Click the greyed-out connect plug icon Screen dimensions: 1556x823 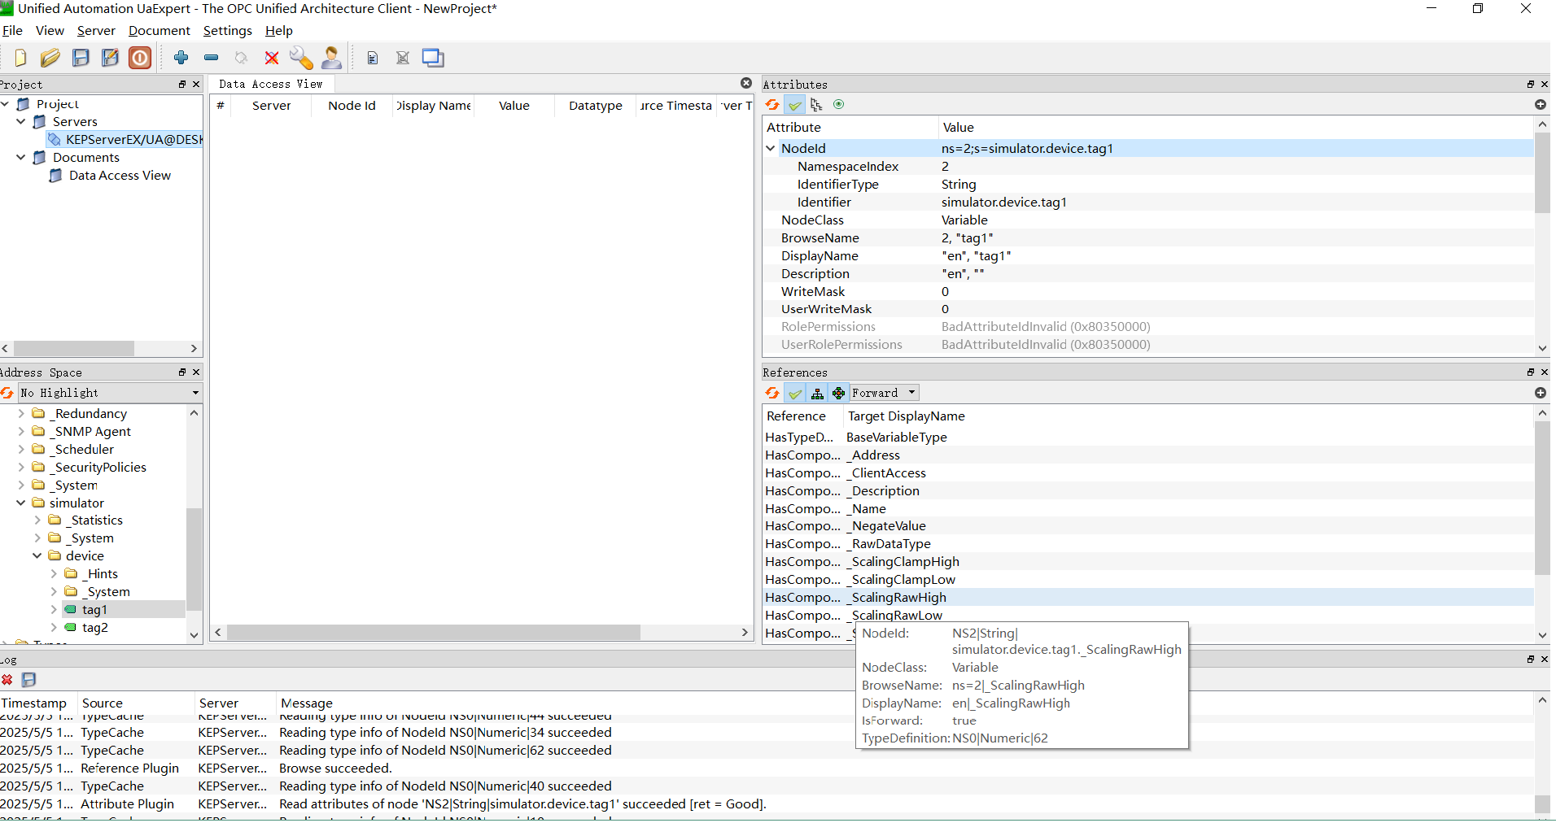pos(241,58)
